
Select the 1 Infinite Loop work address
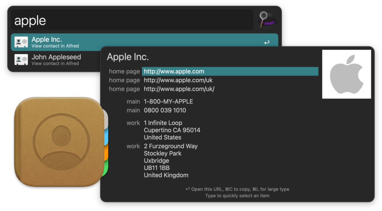[x=172, y=130]
